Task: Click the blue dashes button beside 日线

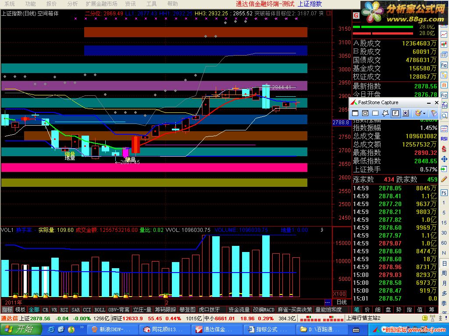Action: pyautogui.click(x=328, y=302)
